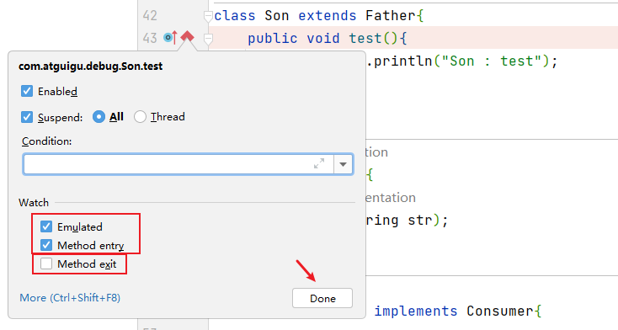This screenshot has width=618, height=330.
Task: Expand the Condition field editor icon
Action: coord(319,163)
